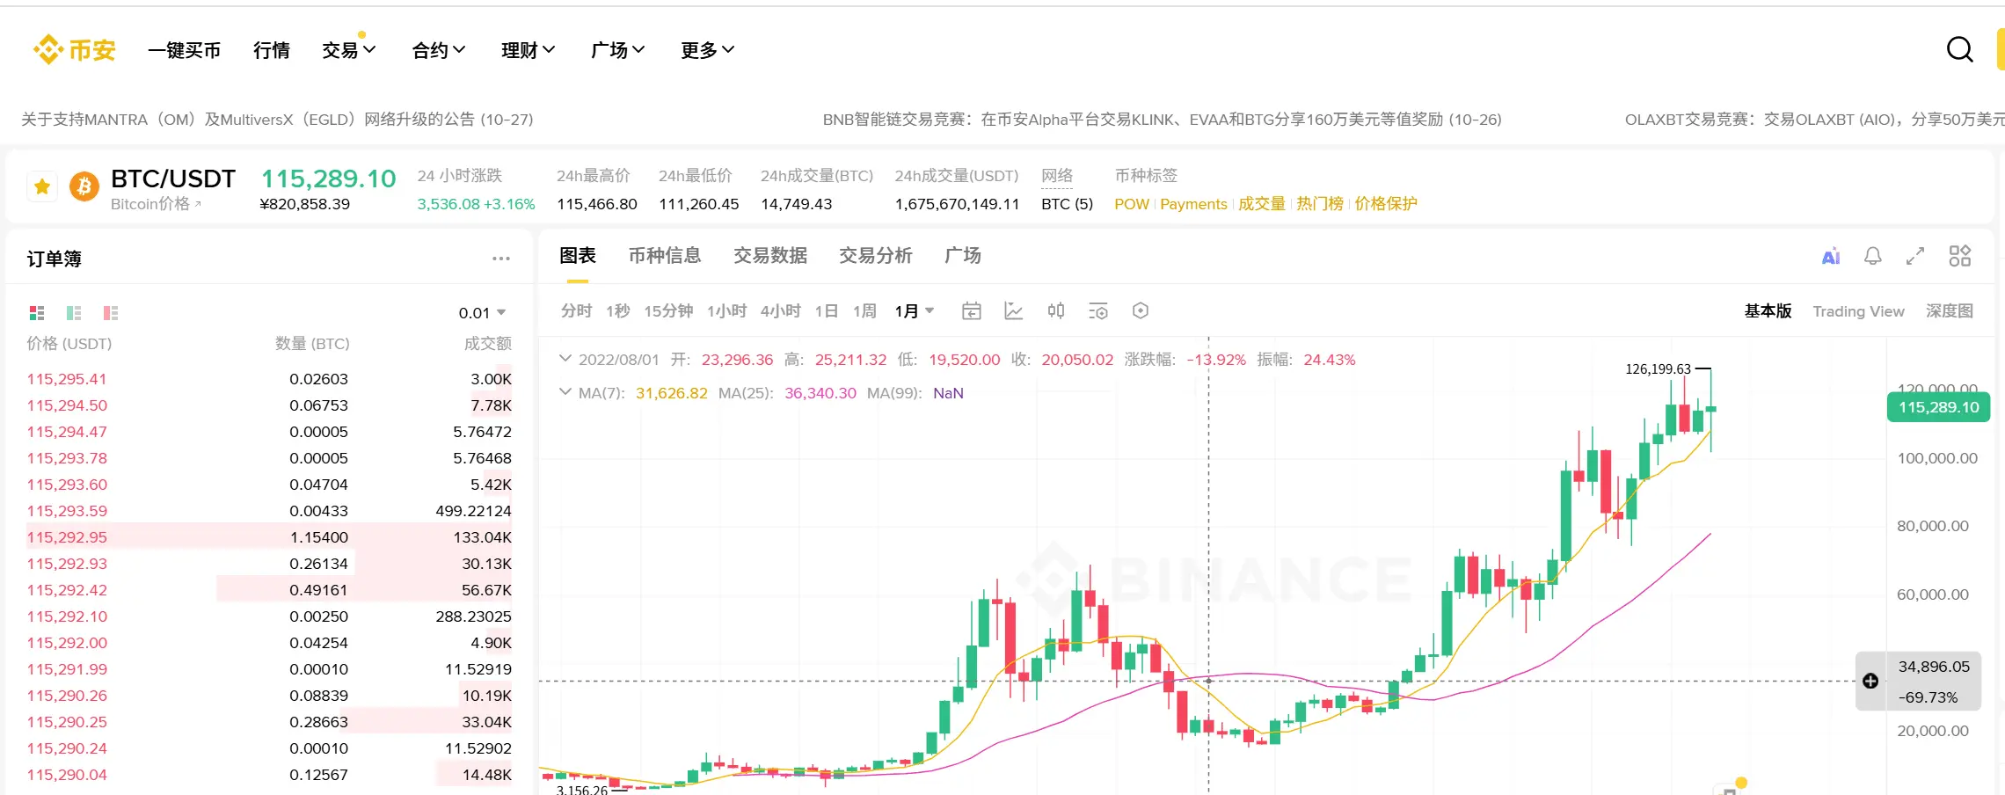Select the 1日 chart interval
This screenshot has width=2005, height=795.
point(826,310)
